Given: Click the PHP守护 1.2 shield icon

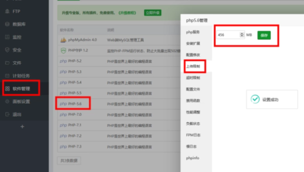Looking at the screenshot, I should [63, 51].
